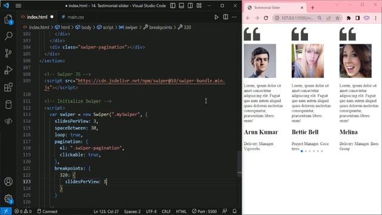Viewport: 382px width, 215px height.
Task: Select the html breadcrumb item
Action: point(62,27)
